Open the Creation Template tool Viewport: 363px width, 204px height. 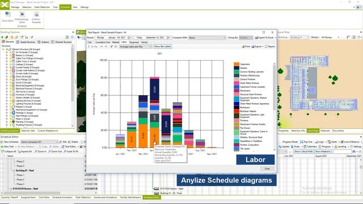click(36, 18)
